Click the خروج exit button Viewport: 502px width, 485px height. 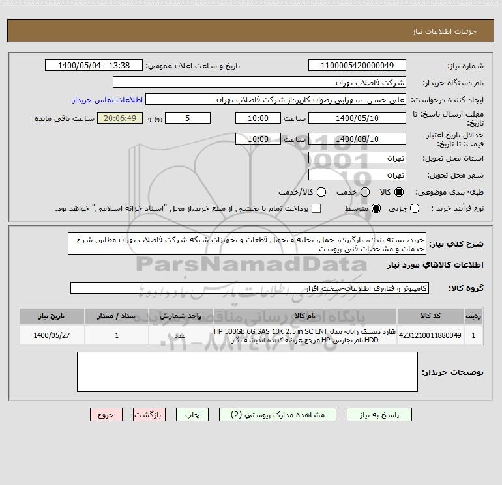tap(106, 415)
